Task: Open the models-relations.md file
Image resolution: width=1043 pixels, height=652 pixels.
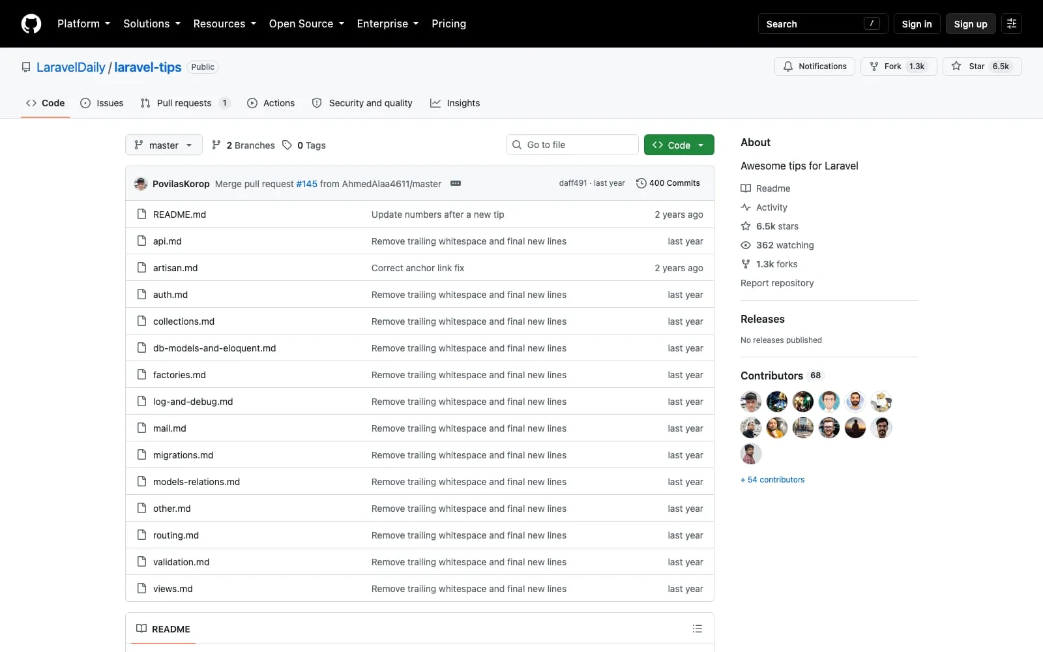Action: (x=196, y=482)
